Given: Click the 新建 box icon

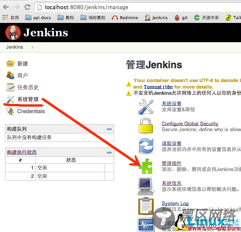Looking at the screenshot, I should click(10, 63).
